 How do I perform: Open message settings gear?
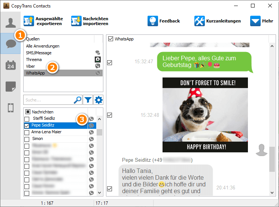pos(98,100)
